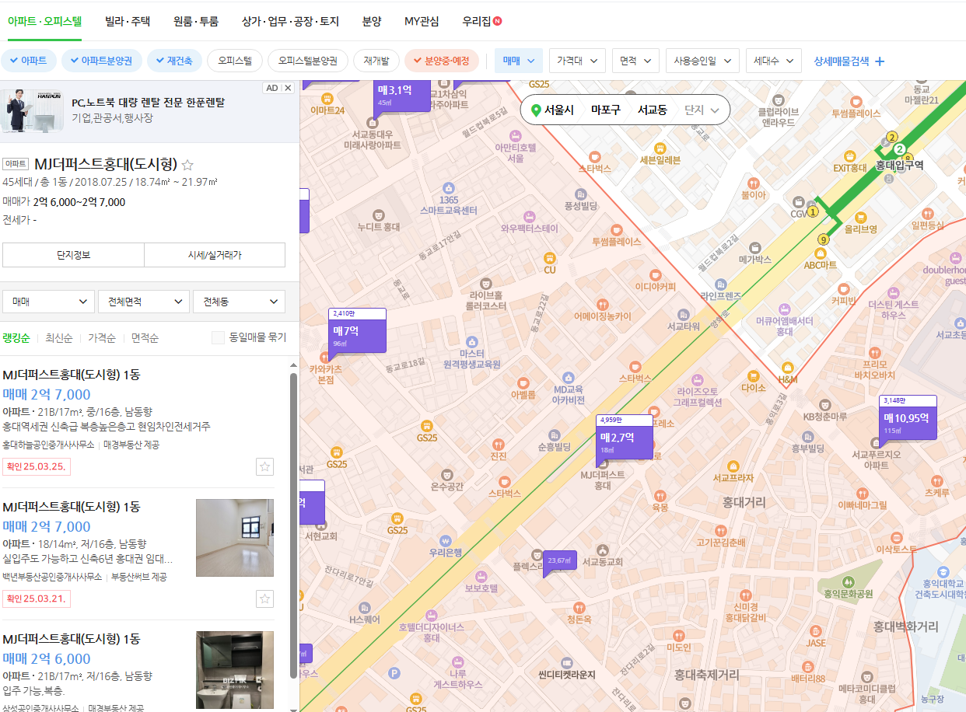
Task: Select the 원룸·투룸 tab
Action: [196, 22]
